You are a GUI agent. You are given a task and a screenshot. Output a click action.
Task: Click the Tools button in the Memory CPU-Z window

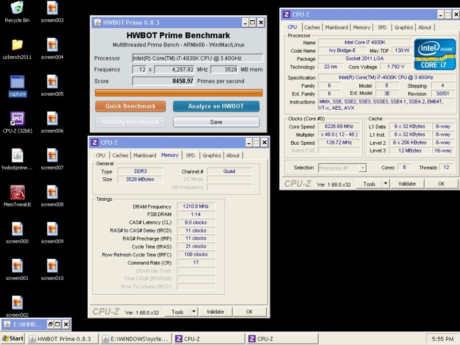(177, 312)
